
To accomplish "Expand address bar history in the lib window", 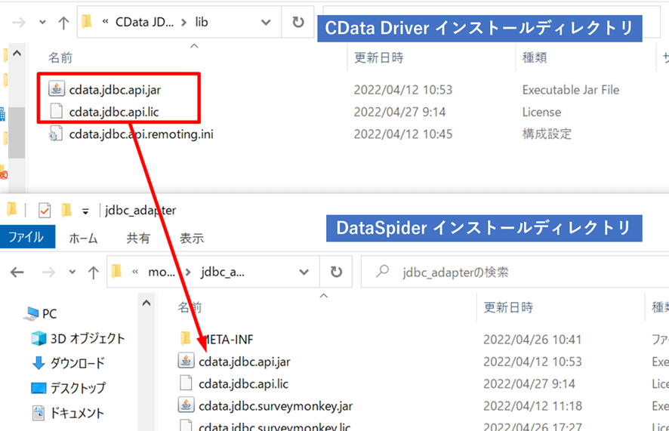I will coord(266,22).
